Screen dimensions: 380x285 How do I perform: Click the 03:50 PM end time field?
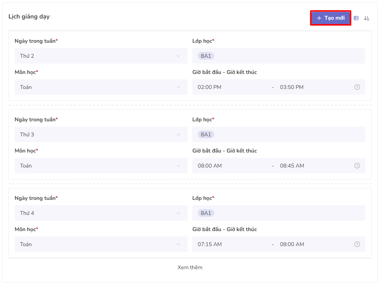tap(292, 87)
